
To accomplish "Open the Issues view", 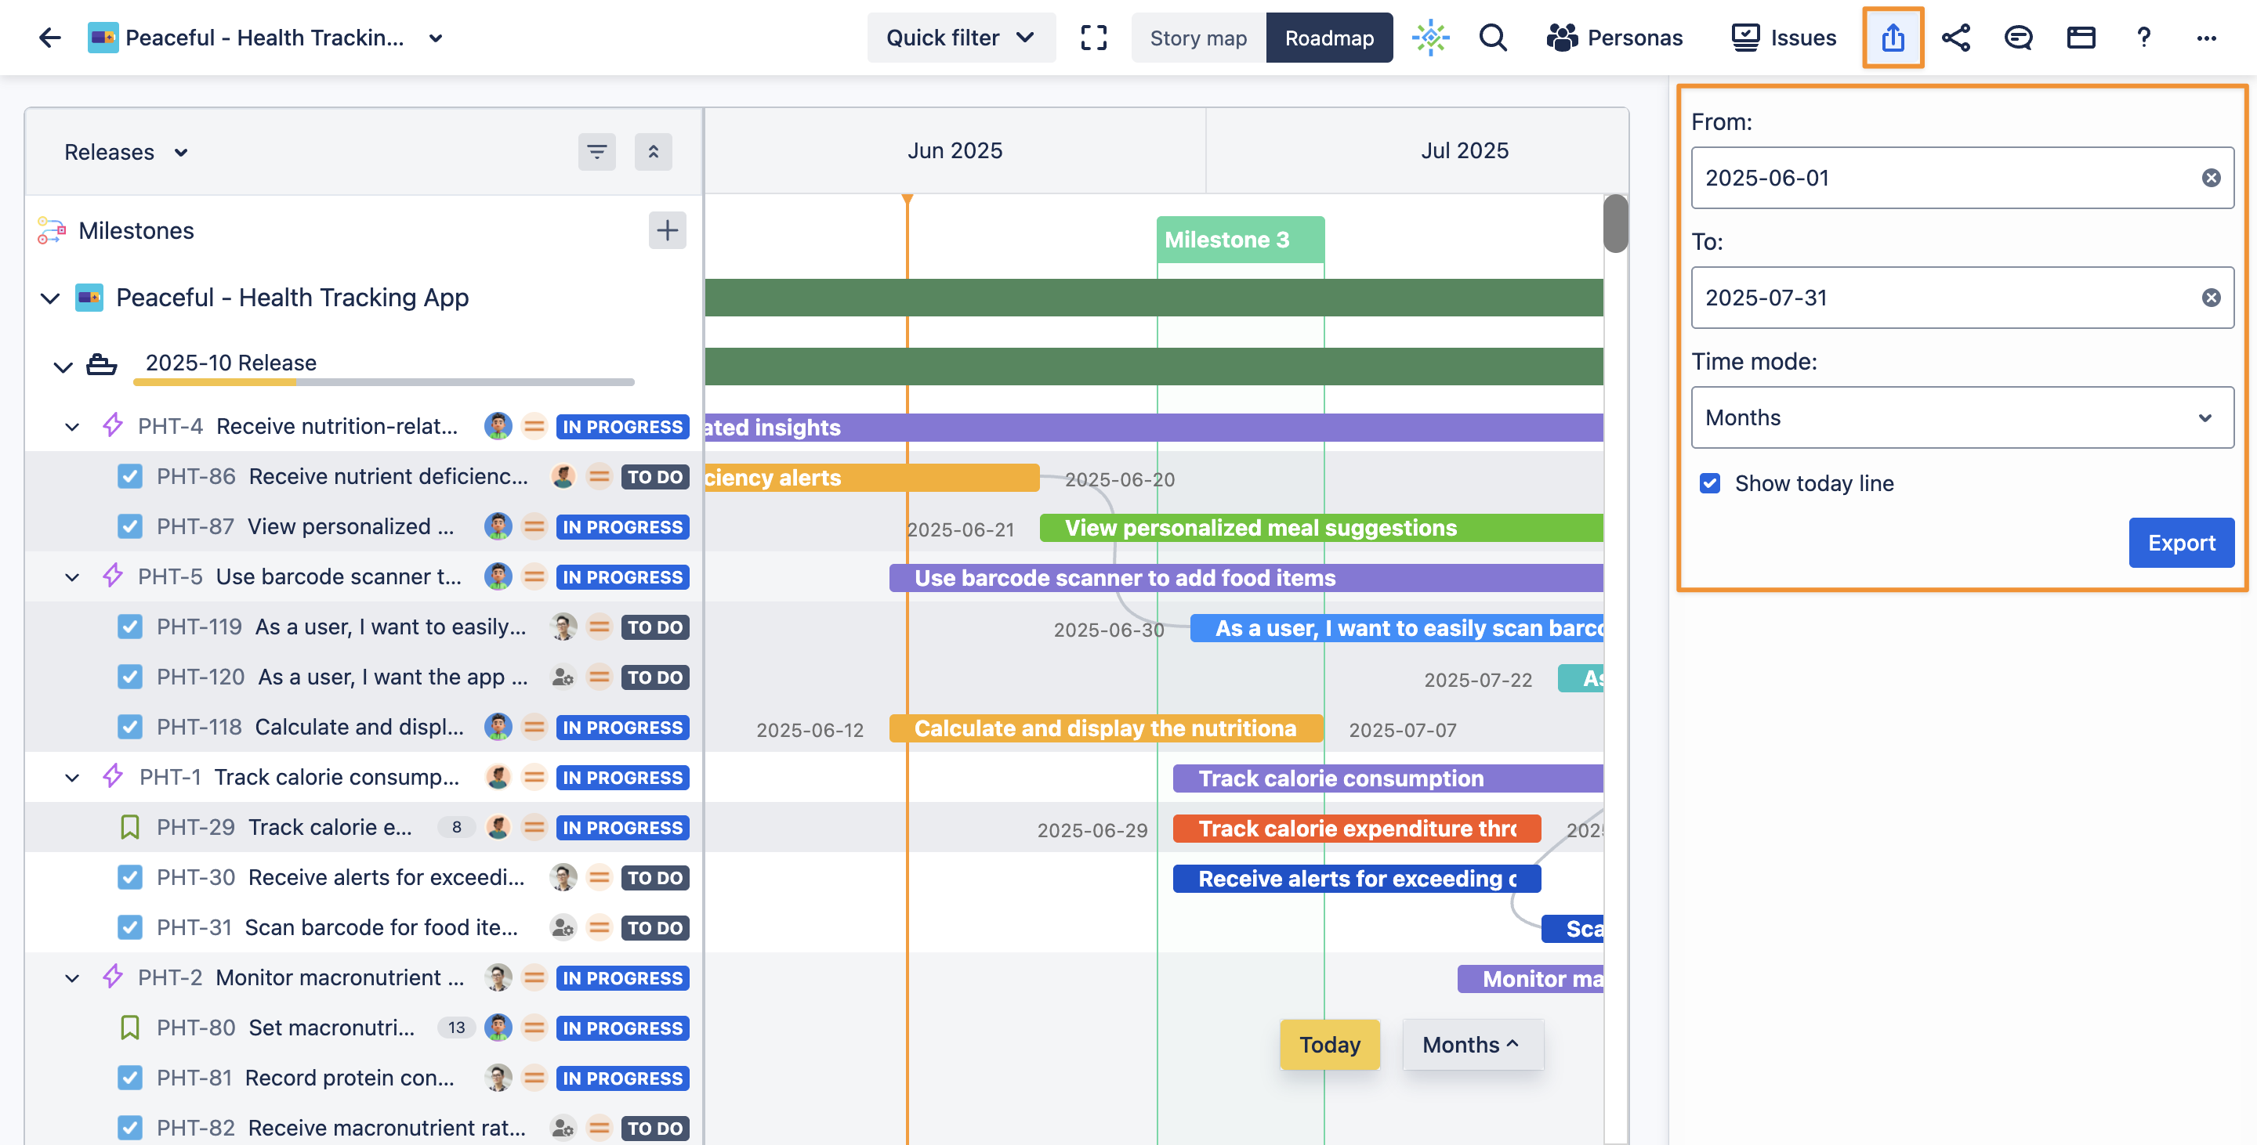I will tap(1783, 38).
